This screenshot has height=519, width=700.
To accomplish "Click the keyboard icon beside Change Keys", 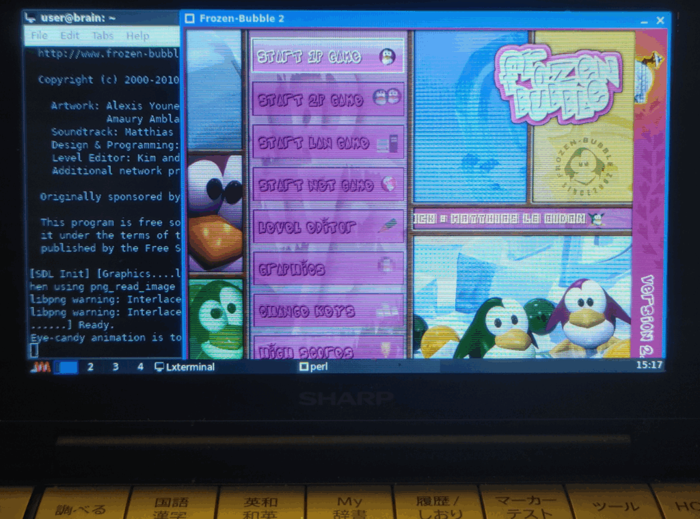I will 386,310.
